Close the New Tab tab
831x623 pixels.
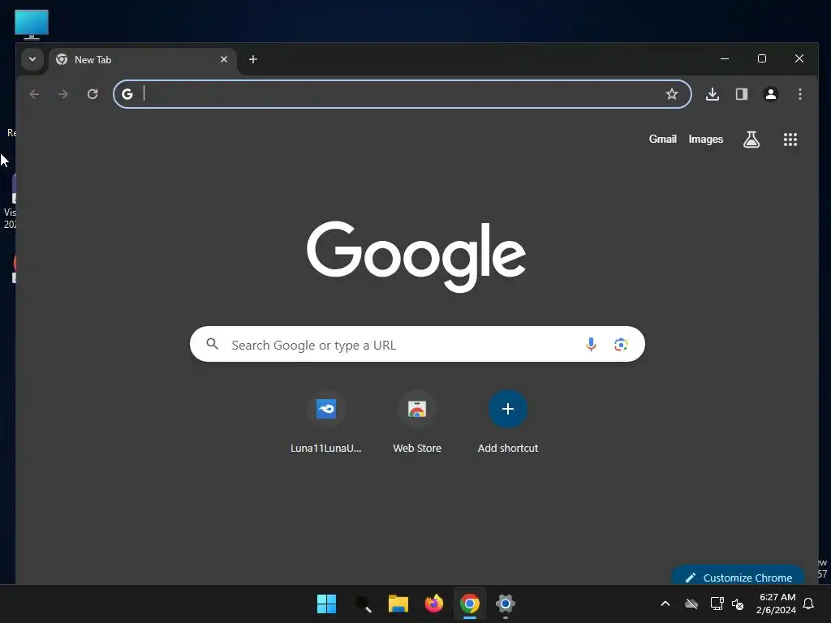(x=224, y=59)
